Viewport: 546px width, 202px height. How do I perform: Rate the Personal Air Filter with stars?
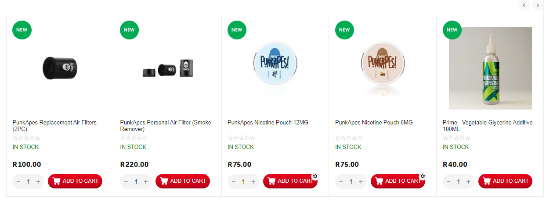[x=134, y=138]
